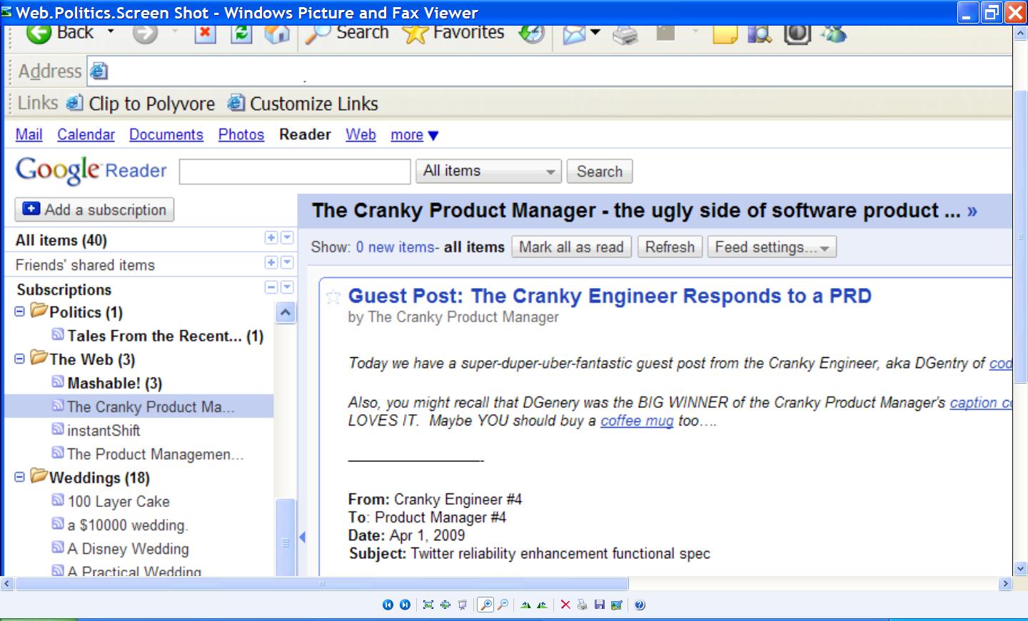Go to the next image in viewer
This screenshot has width=1028, height=621.
pos(405,605)
